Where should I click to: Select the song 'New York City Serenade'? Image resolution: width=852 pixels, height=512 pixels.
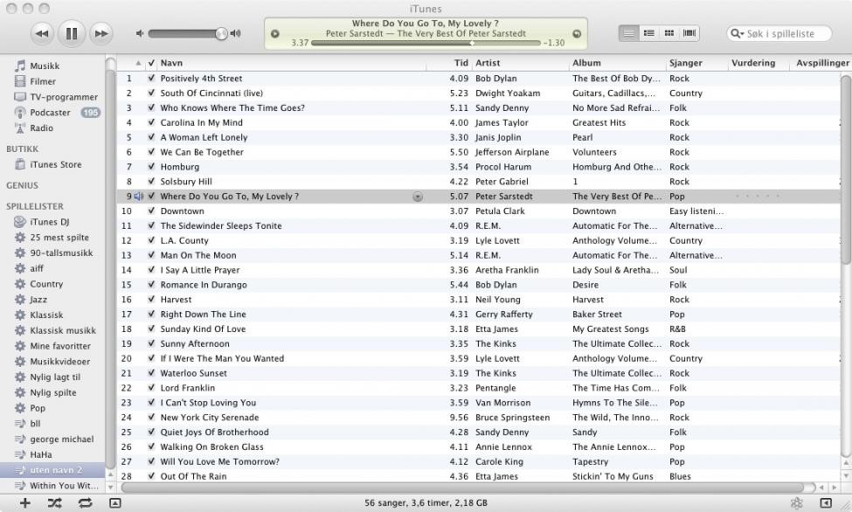(209, 418)
